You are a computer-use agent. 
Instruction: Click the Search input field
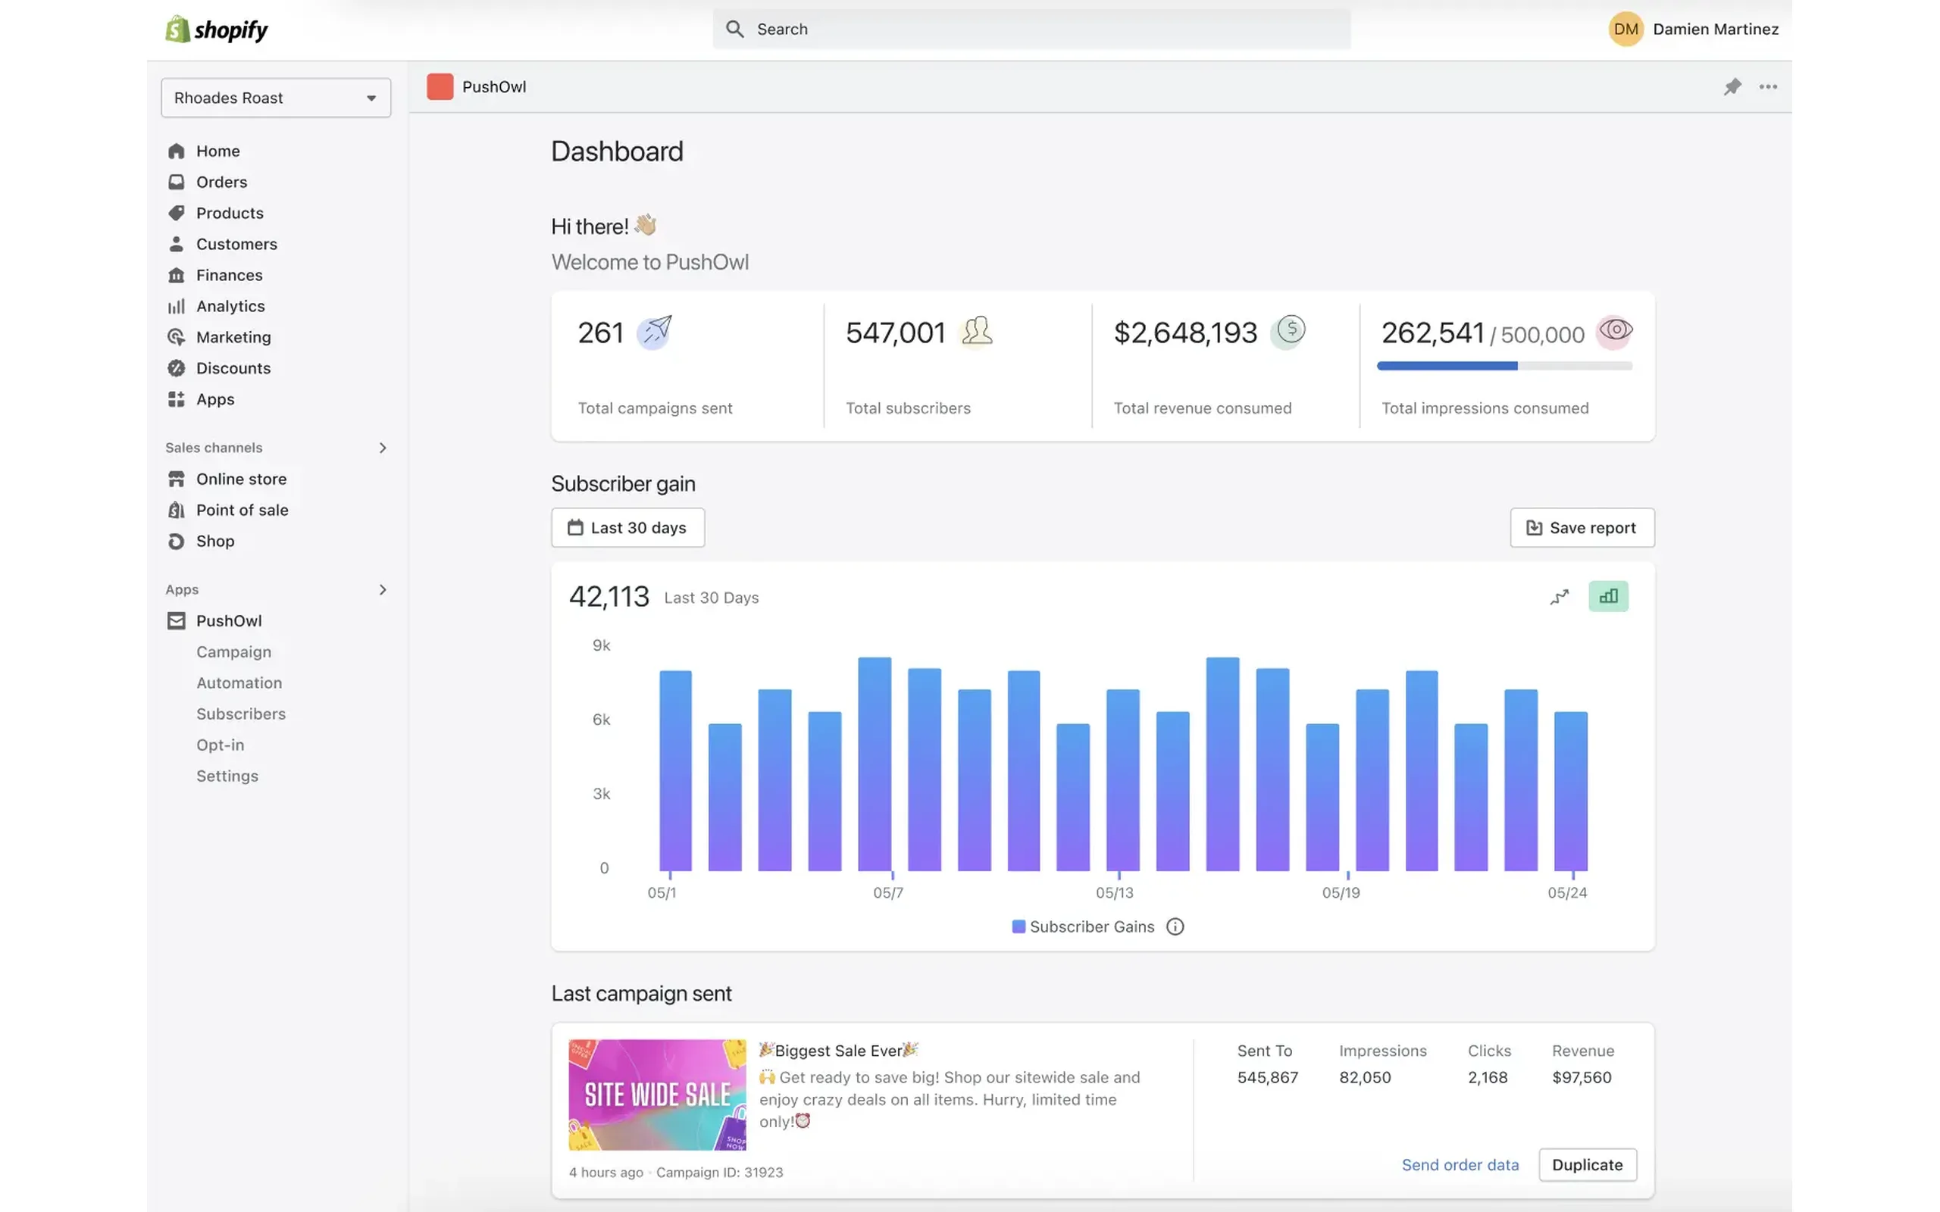1031,29
